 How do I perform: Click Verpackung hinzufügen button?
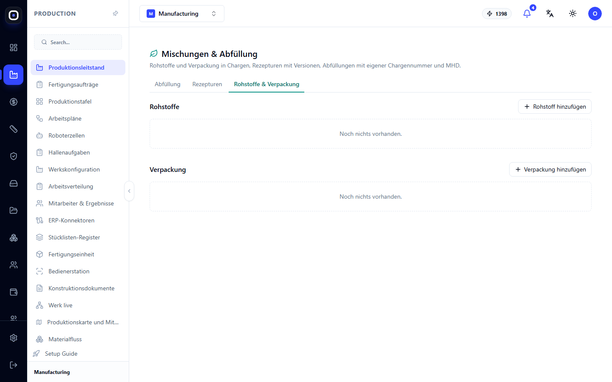tap(550, 169)
